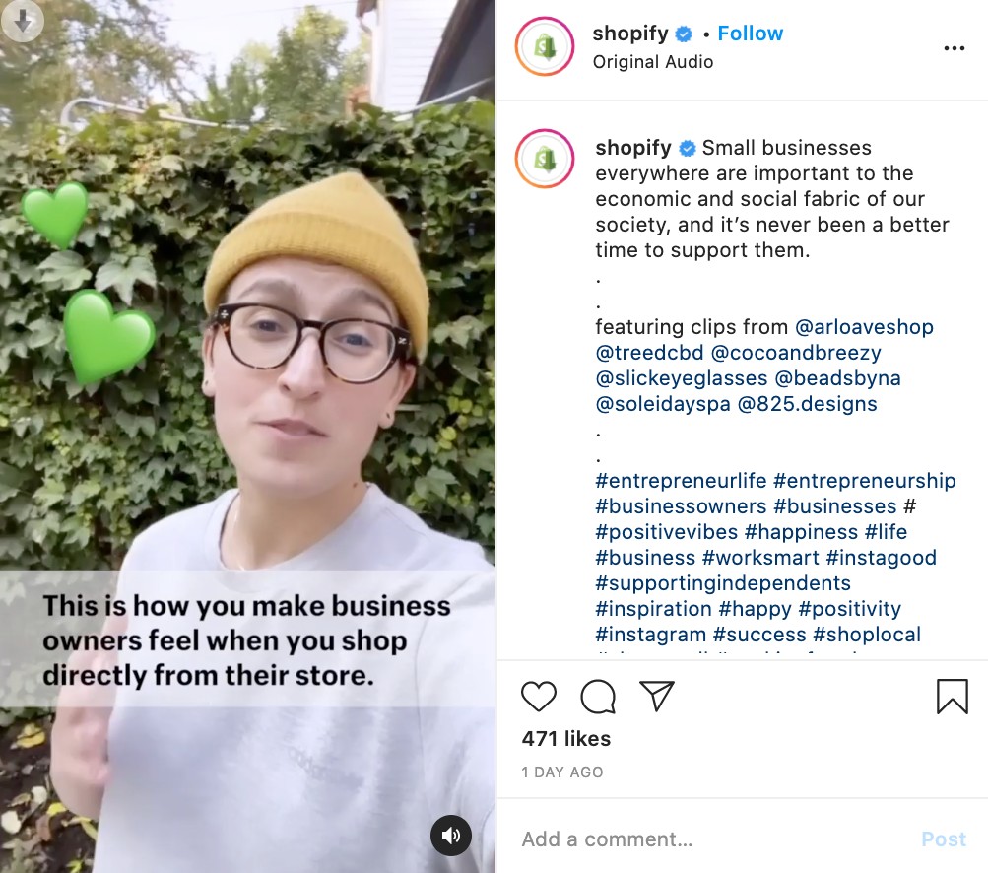Screen dimensions: 988x873
Task: Unmute the video with the speaker icon
Action: [x=451, y=835]
